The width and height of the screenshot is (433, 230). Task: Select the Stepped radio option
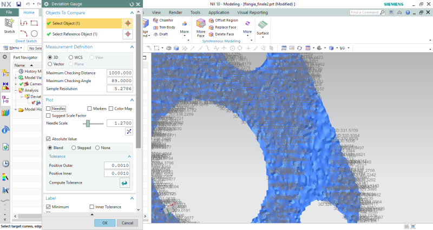coord(74,148)
